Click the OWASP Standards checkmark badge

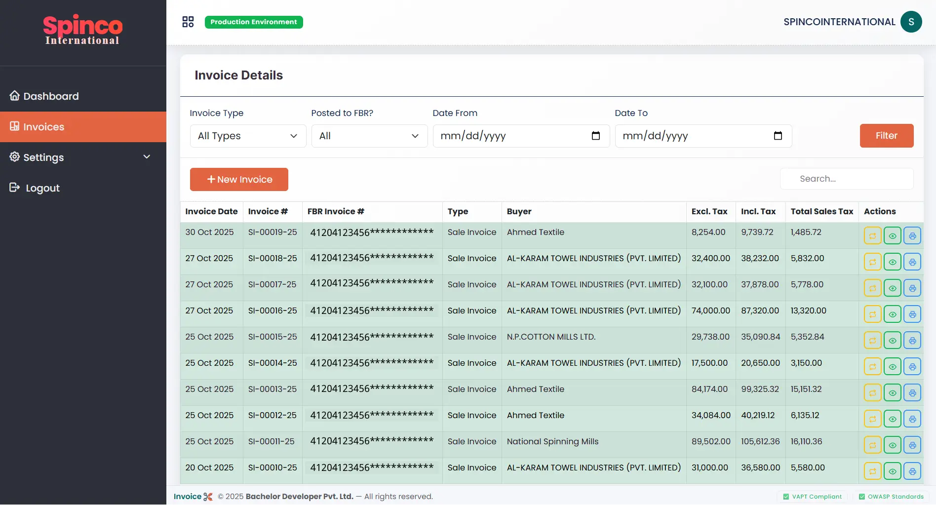(862, 497)
